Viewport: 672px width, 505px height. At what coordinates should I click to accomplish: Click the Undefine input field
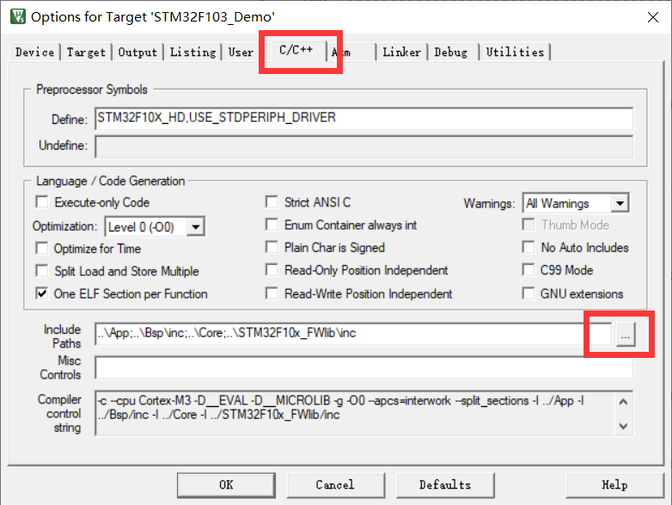[363, 147]
